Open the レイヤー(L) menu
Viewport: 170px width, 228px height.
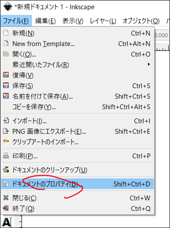(x=103, y=21)
